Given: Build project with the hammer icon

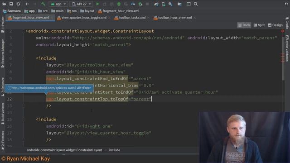Looking at the screenshot, I should tap(43, 4).
